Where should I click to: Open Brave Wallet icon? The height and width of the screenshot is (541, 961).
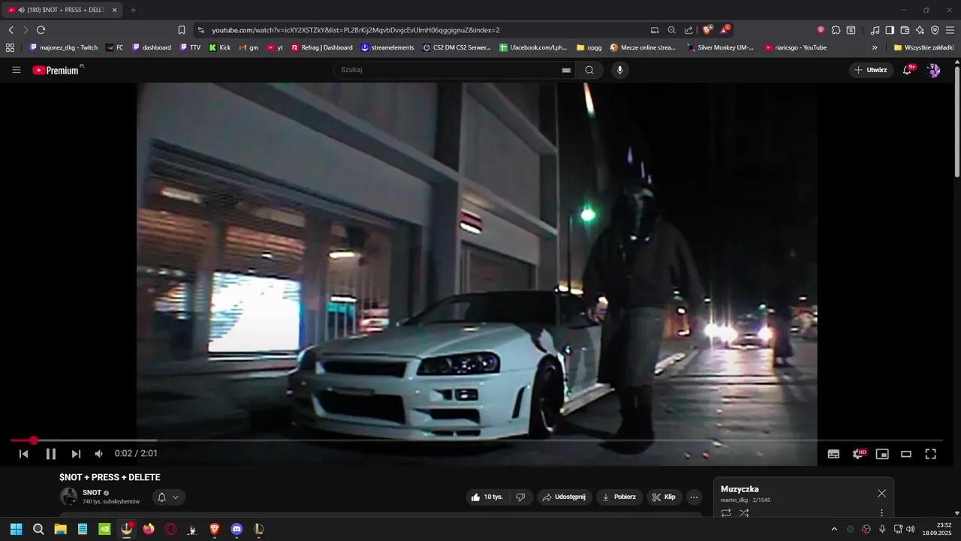click(x=905, y=30)
